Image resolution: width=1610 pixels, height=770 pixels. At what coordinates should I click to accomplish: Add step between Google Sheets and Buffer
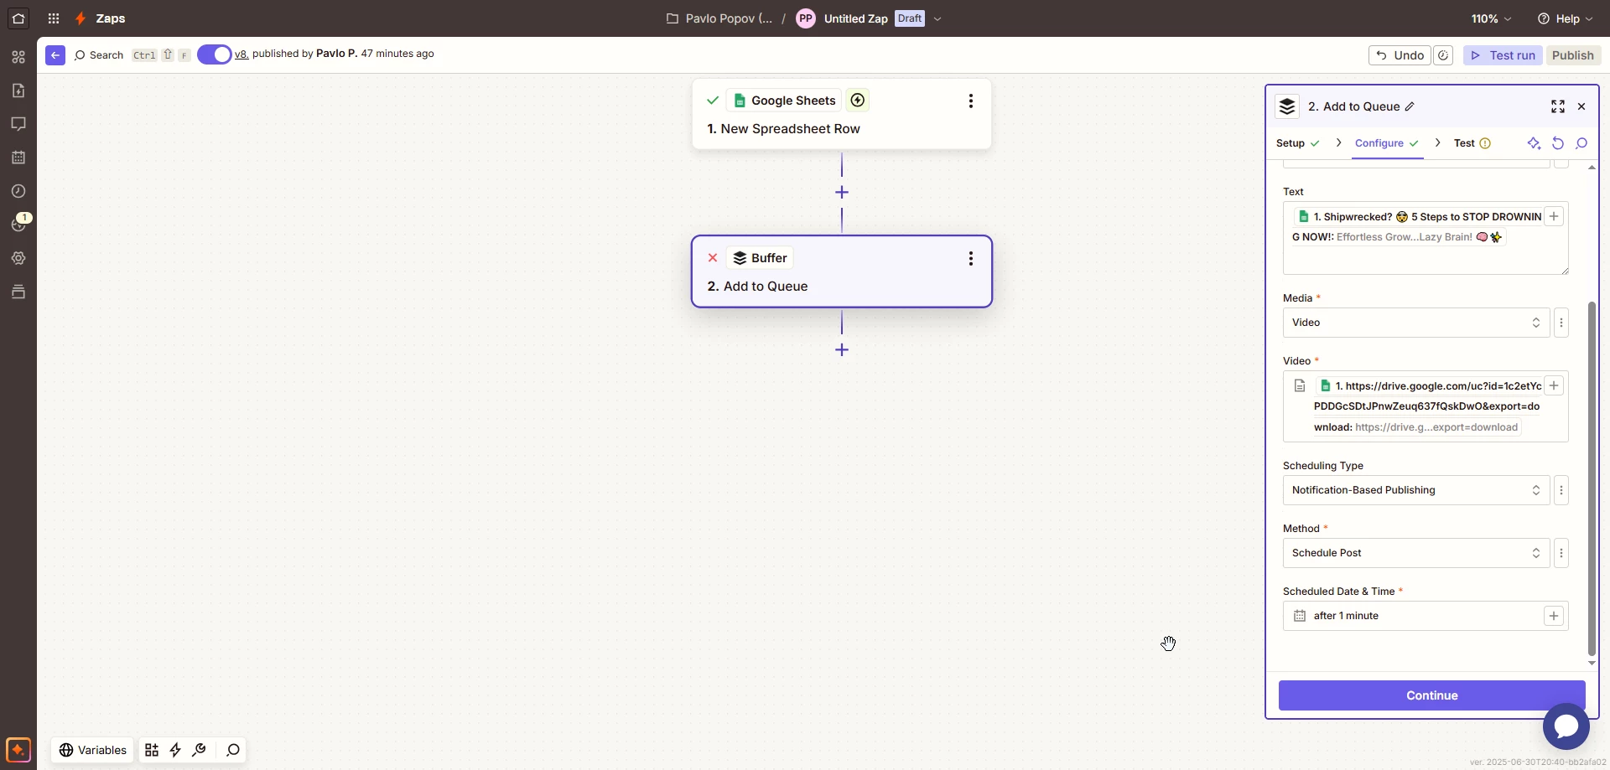(x=842, y=193)
